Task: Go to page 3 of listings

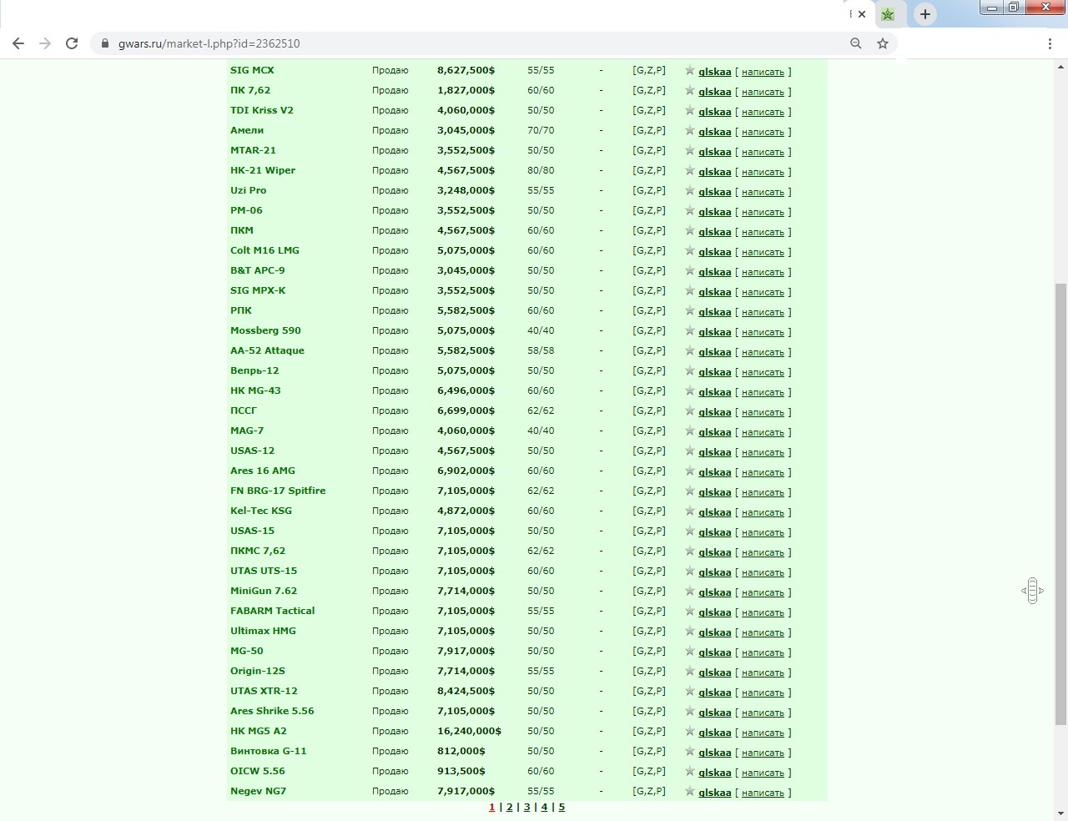Action: [x=526, y=807]
